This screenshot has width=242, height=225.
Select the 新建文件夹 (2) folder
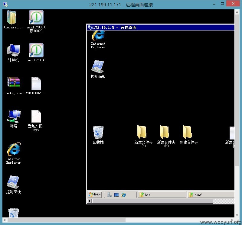pos(165,132)
